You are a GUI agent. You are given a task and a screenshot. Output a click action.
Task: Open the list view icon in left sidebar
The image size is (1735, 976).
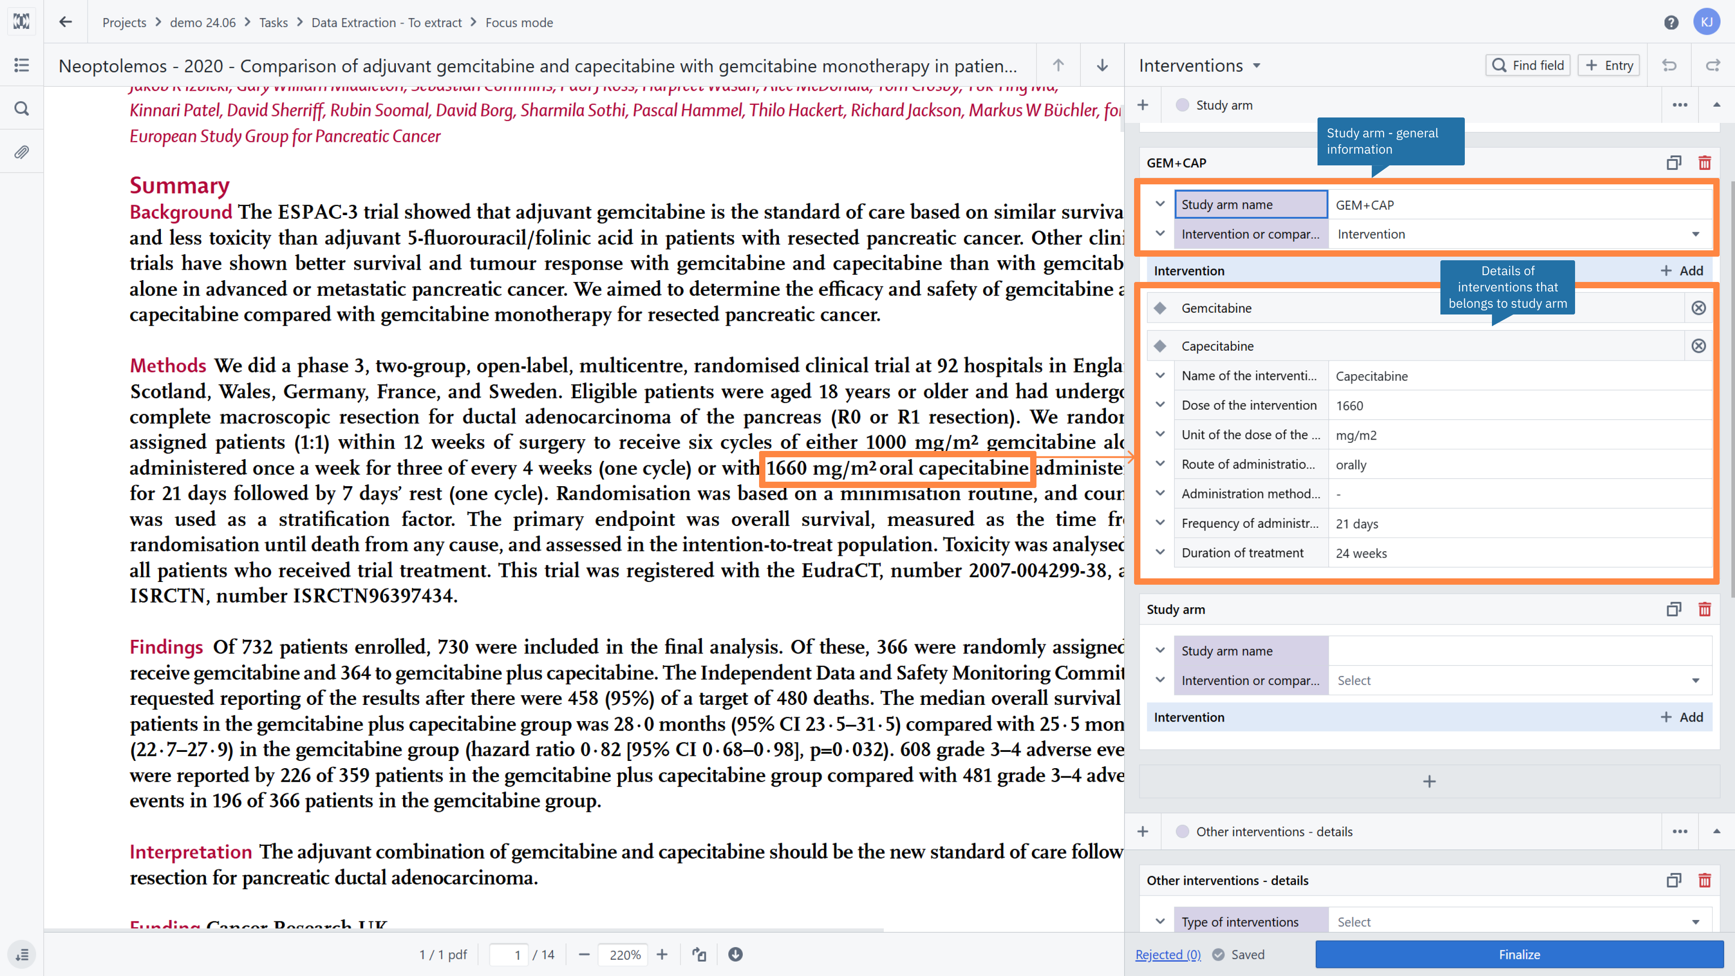coord(22,66)
